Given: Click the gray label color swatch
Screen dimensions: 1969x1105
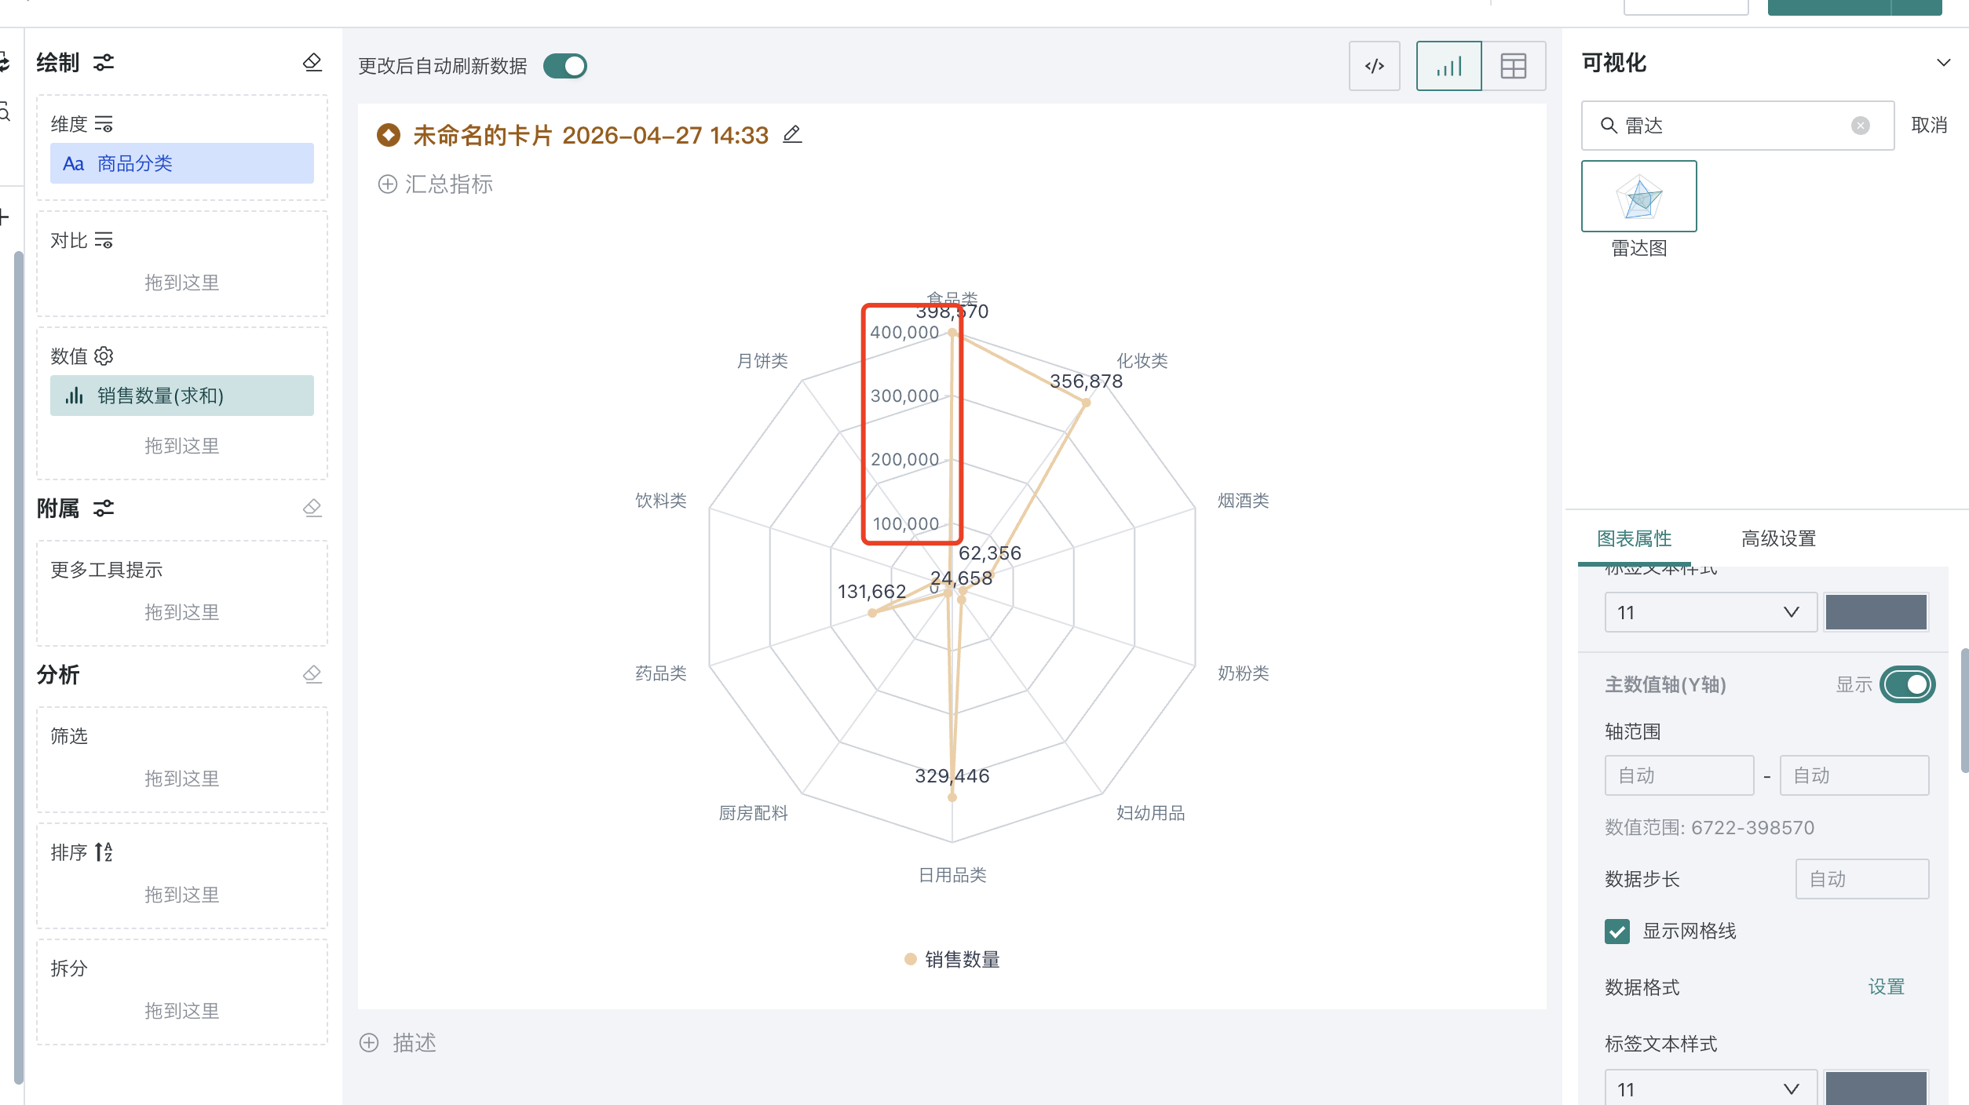Looking at the screenshot, I should (1876, 612).
